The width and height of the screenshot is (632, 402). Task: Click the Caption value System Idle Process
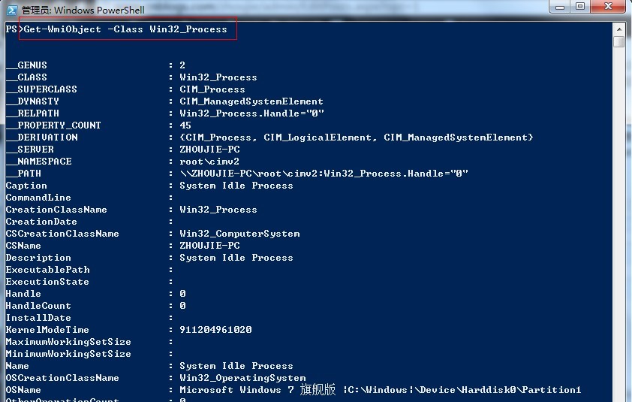(236, 186)
